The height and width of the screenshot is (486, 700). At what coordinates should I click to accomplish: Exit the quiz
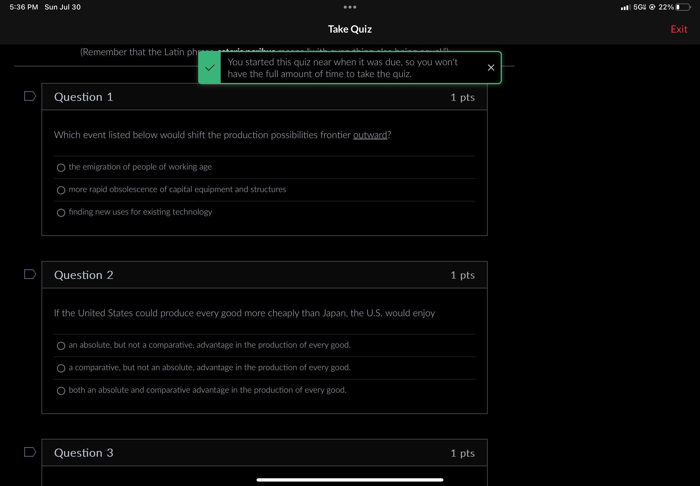coord(679,29)
